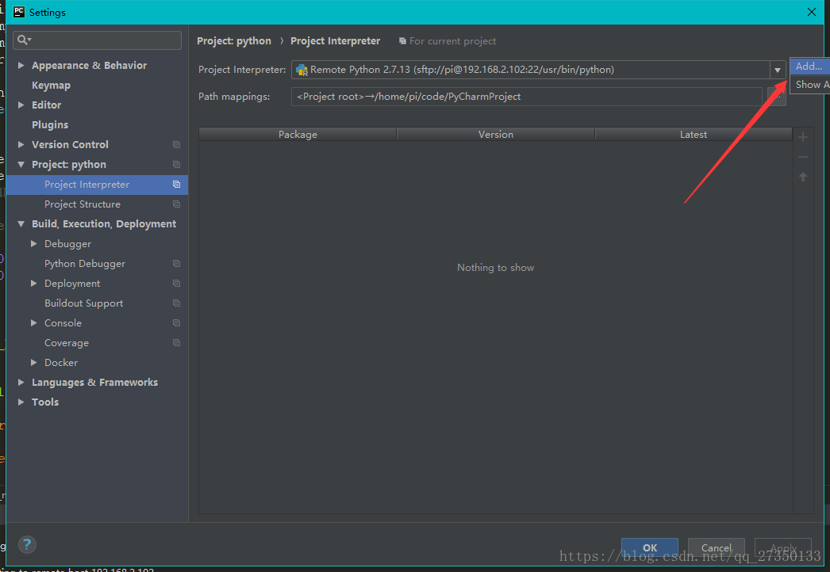The width and height of the screenshot is (830, 572).
Task: Click the Remote Python 2.7.13 interpreter combo box
Action: tap(538, 70)
